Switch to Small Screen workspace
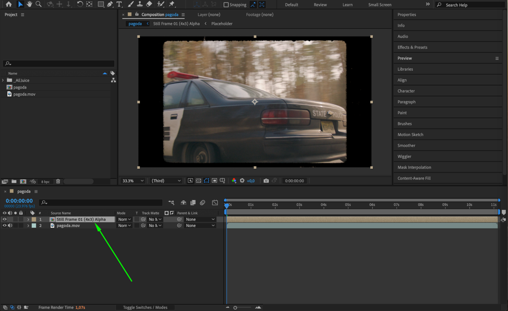The height and width of the screenshot is (311, 508). [x=380, y=5]
